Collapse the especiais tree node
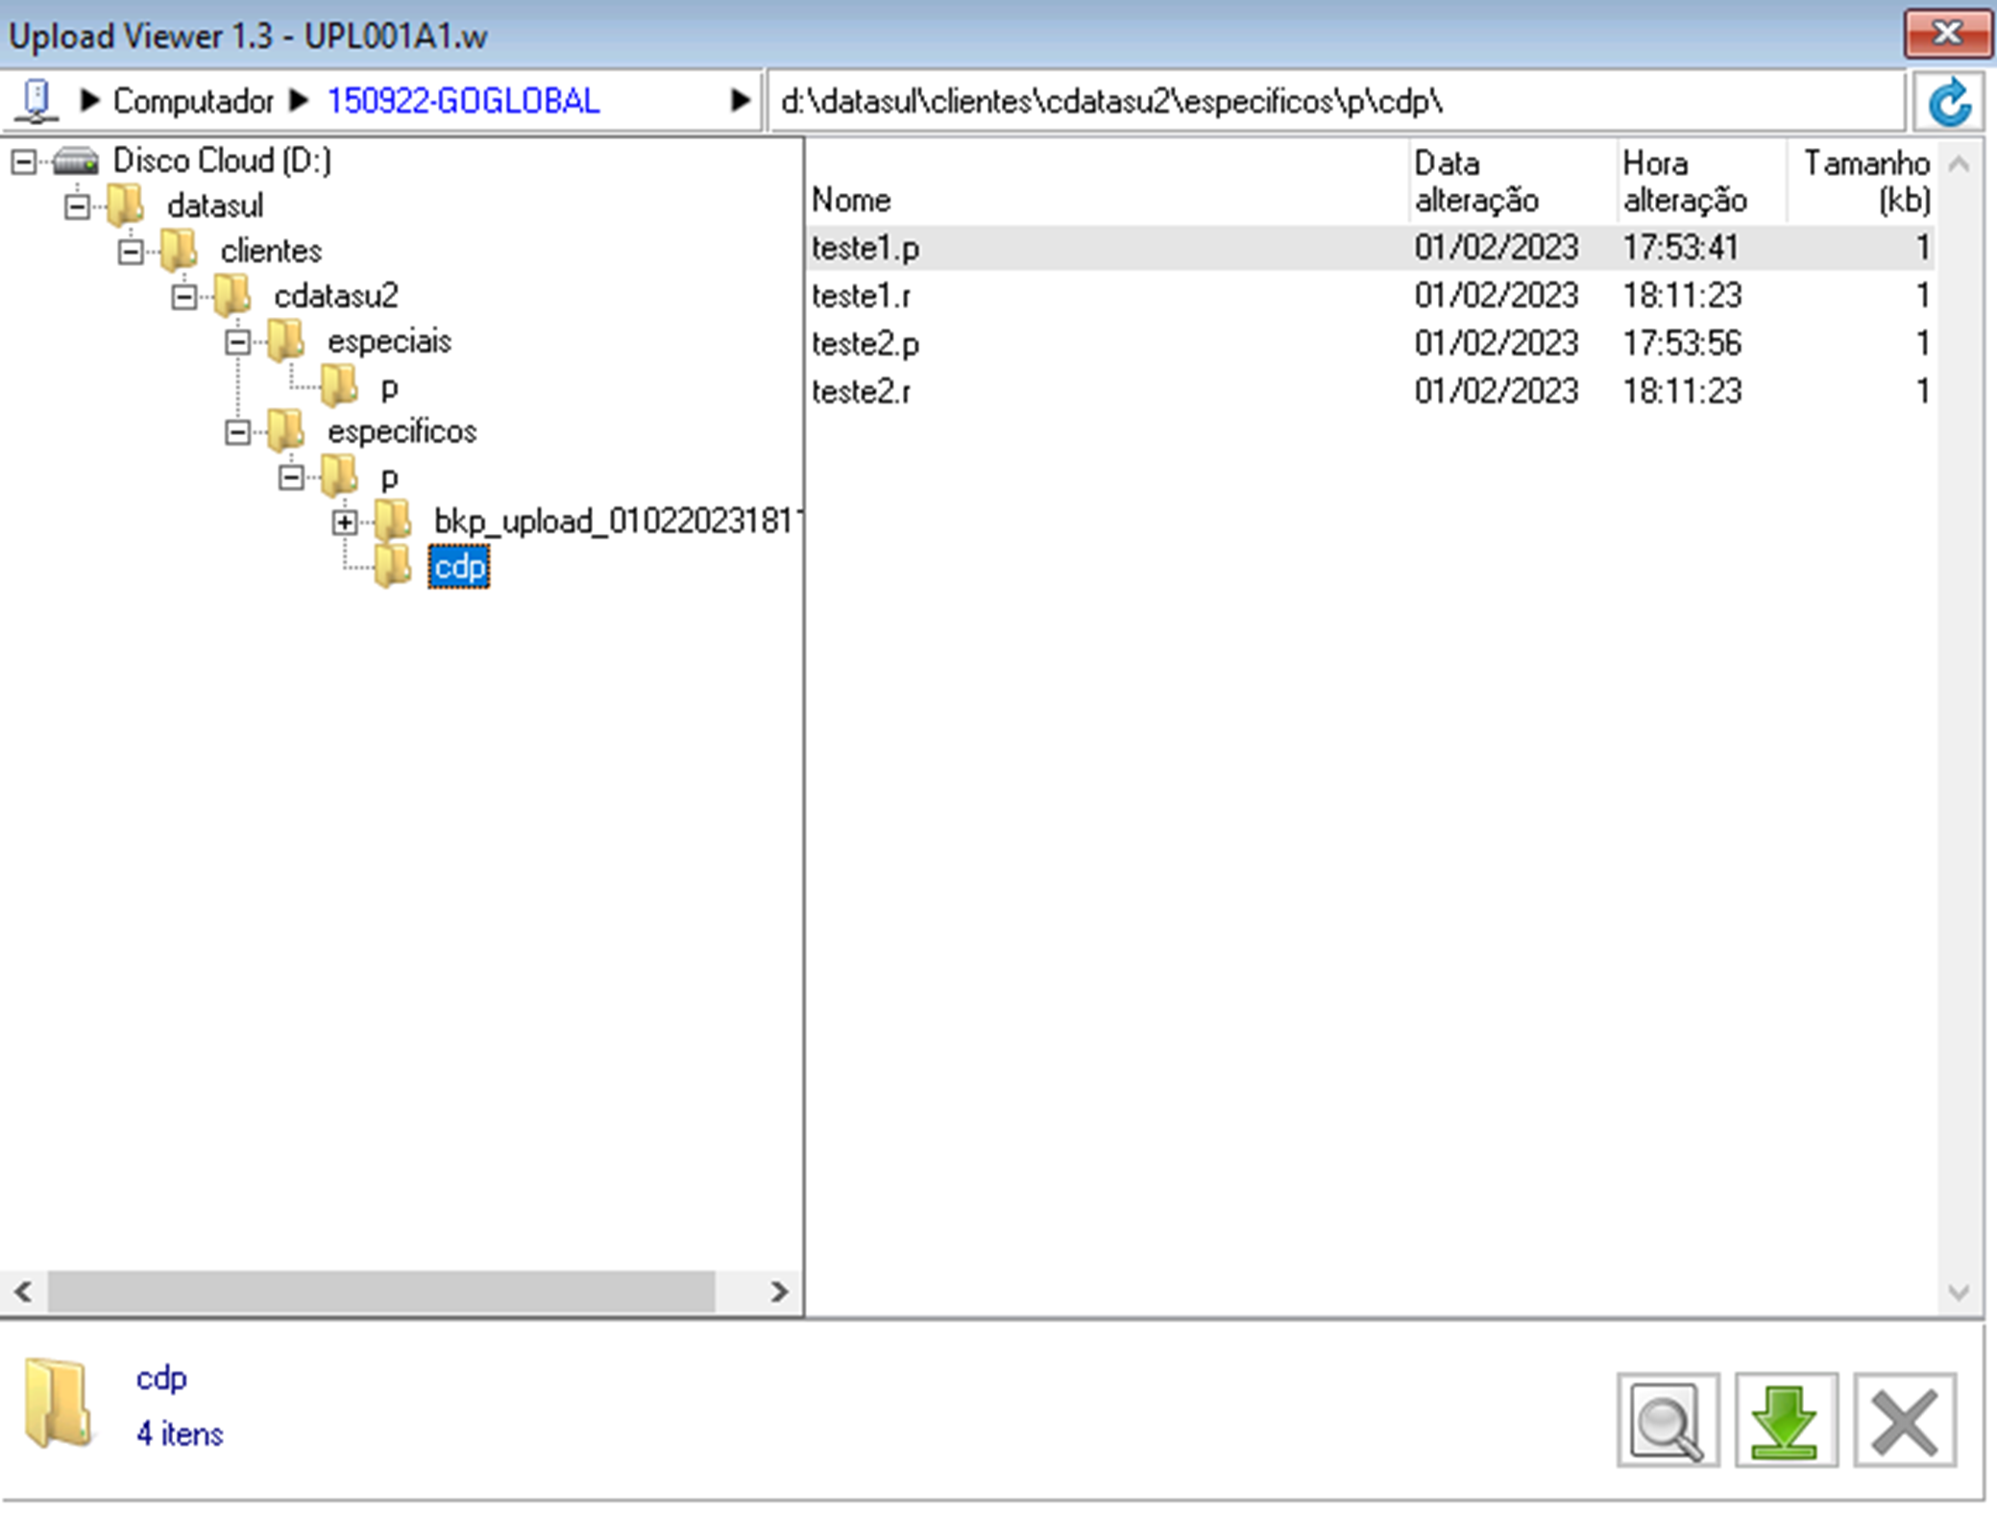 (x=238, y=342)
